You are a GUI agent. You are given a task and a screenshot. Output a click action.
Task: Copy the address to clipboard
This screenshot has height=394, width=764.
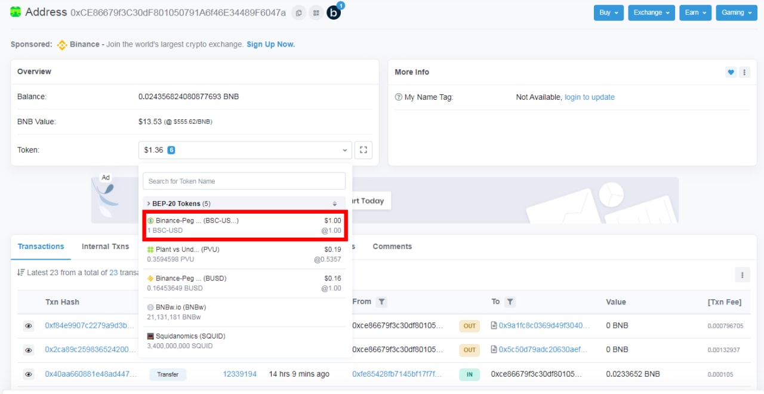pyautogui.click(x=299, y=13)
